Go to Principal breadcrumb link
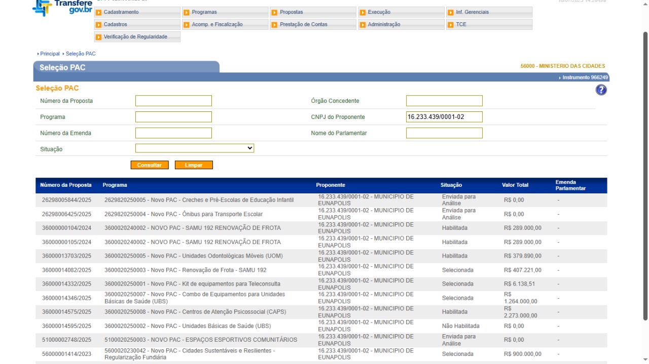The width and height of the screenshot is (649, 364). [50, 54]
